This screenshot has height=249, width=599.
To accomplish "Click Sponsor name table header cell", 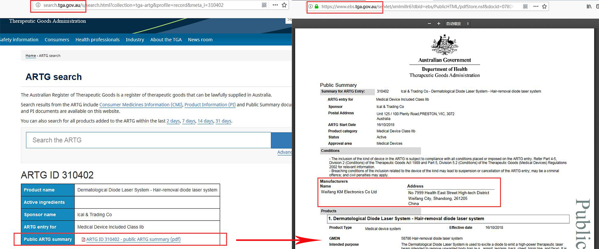I will [x=48, y=215].
